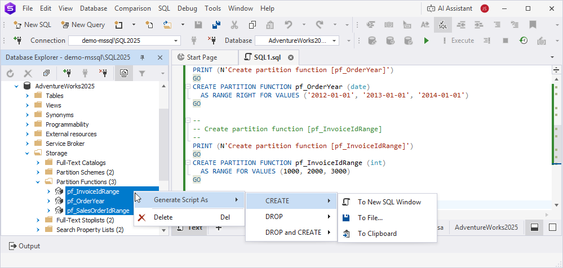563x268 pixels.
Task: Open the File menu
Action: click(28, 8)
